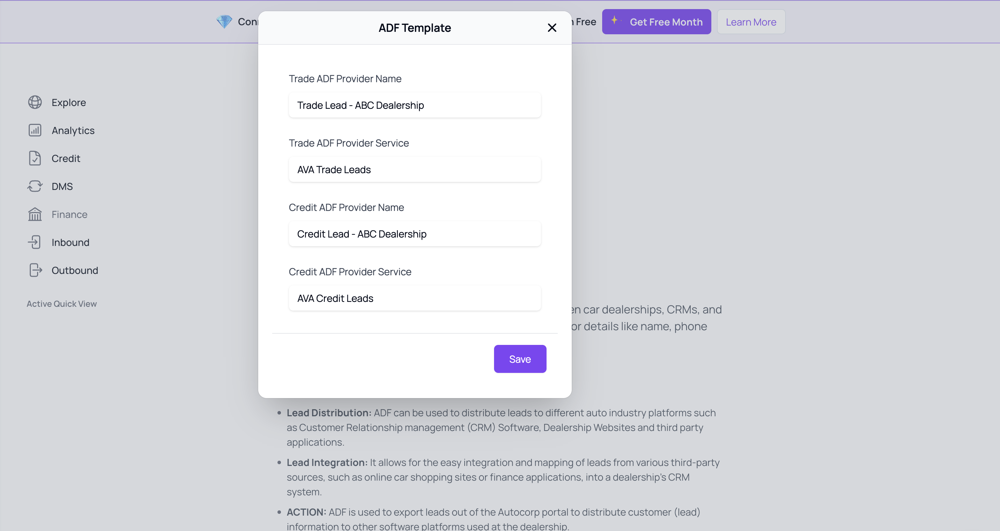Save the ADF Template settings
This screenshot has width=1000, height=531.
click(520, 359)
